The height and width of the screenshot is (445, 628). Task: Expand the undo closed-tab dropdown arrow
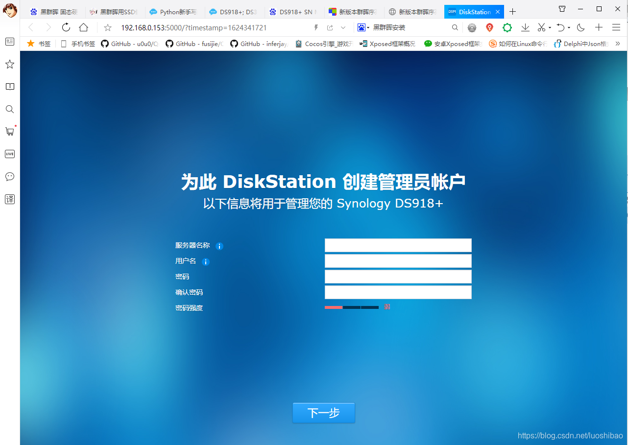pos(569,28)
